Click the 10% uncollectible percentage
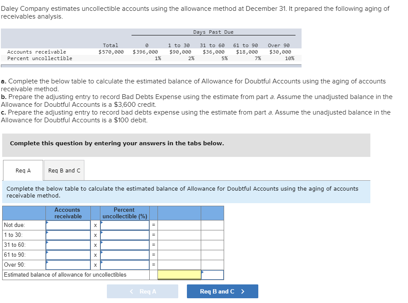 point(289,58)
